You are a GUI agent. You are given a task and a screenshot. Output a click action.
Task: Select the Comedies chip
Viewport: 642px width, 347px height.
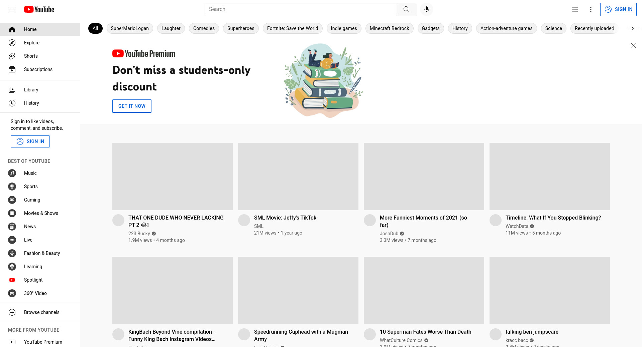[x=204, y=28]
